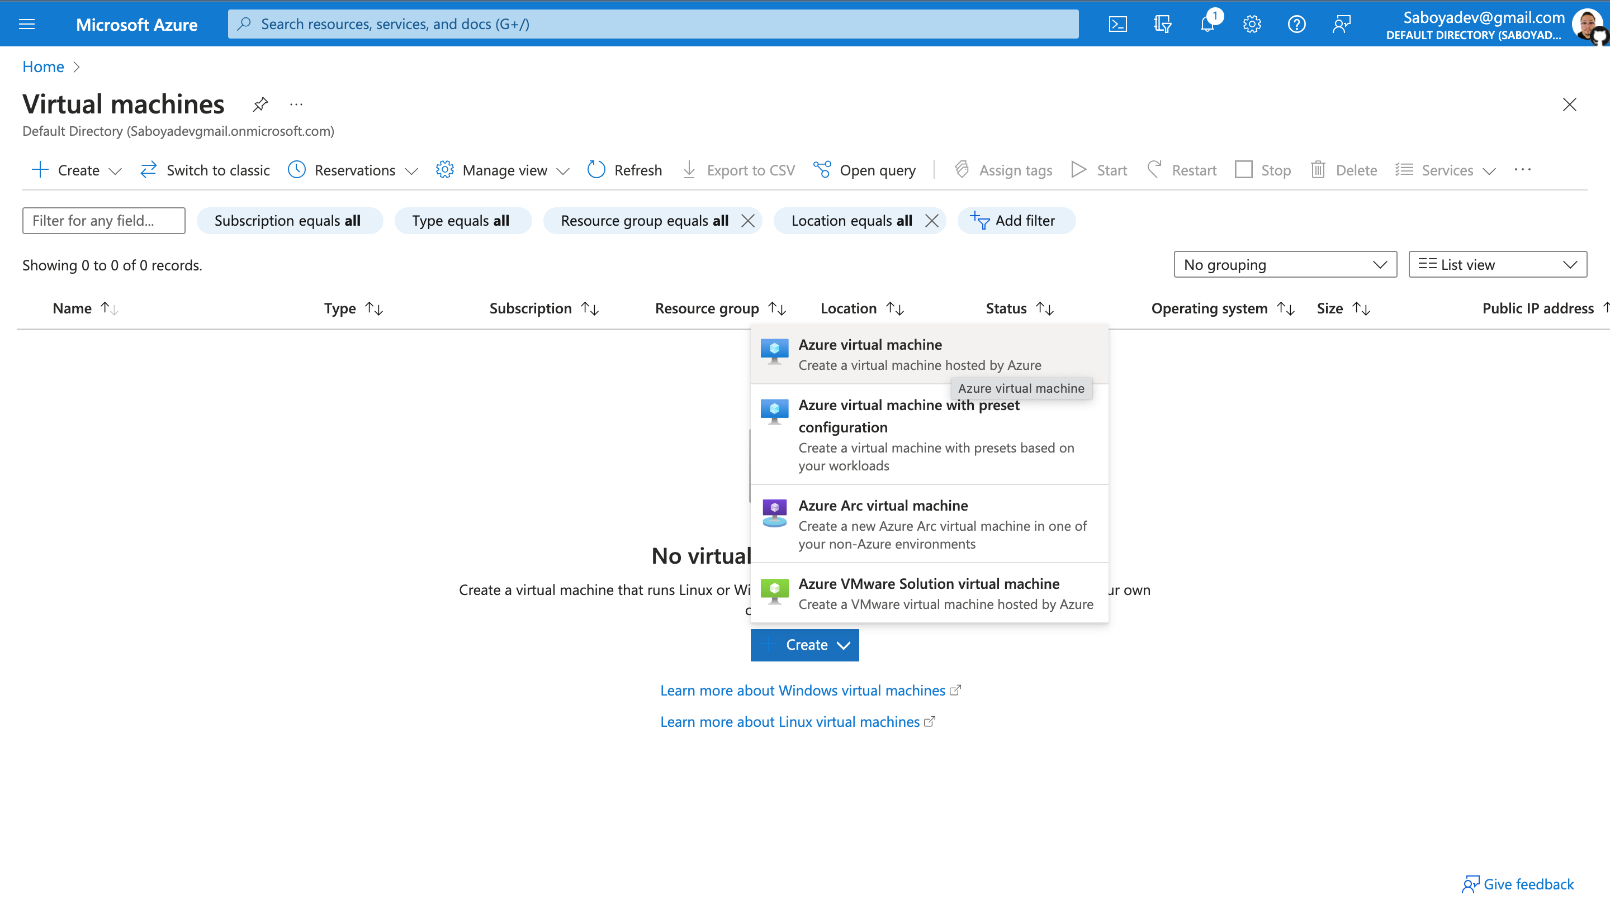Click the Filter for any field box
The image size is (1610, 919).
click(103, 220)
